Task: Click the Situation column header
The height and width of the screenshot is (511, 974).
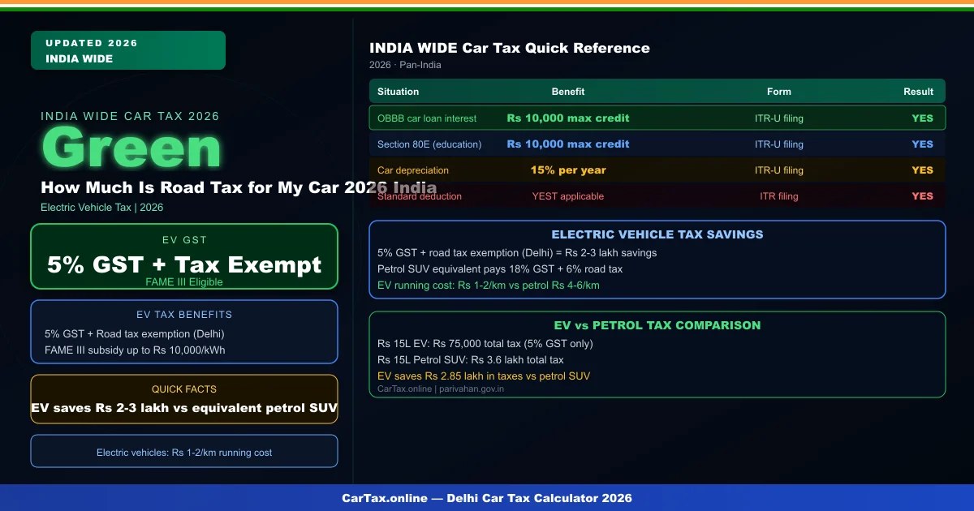Action: click(399, 92)
